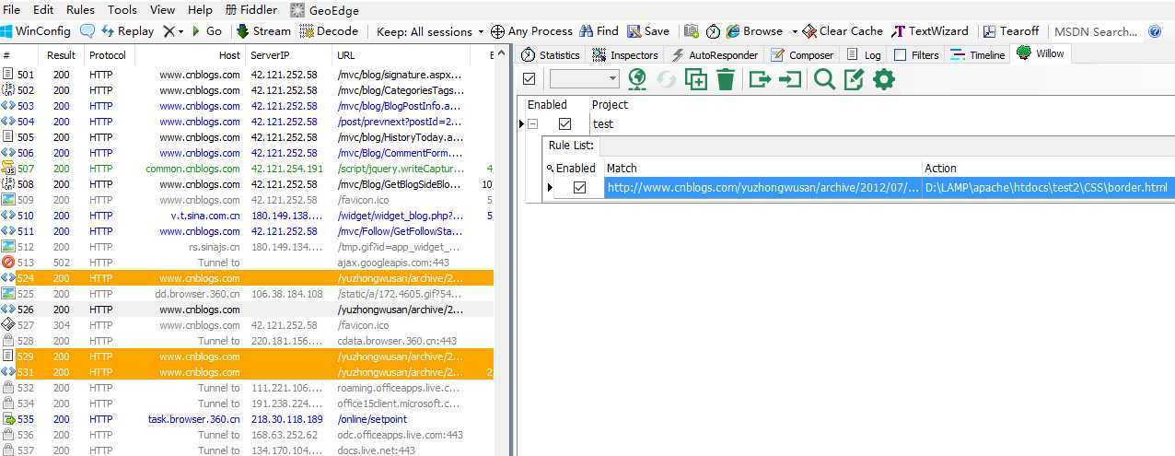
Task: Click the Willow magnifier search icon
Action: click(825, 80)
